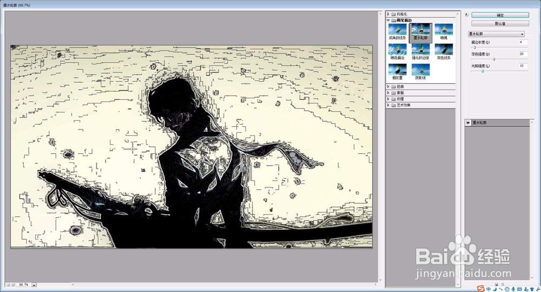Select the 强化的边缘 filter thumbnail
This screenshot has width=541, height=292.
tap(420, 52)
